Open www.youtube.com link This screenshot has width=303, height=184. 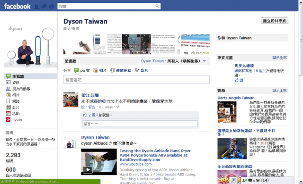[x=135, y=164]
